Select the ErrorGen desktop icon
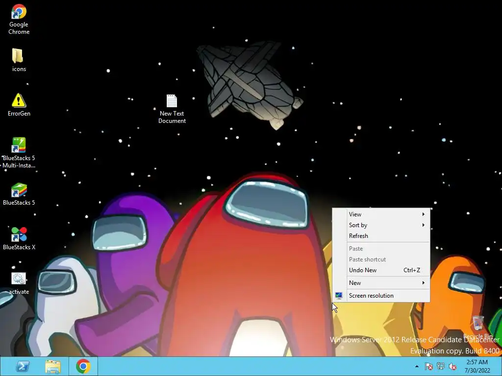The height and width of the screenshot is (376, 502). [19, 105]
